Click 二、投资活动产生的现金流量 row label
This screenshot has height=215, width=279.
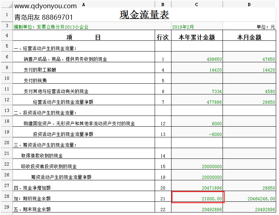[x=45, y=113]
